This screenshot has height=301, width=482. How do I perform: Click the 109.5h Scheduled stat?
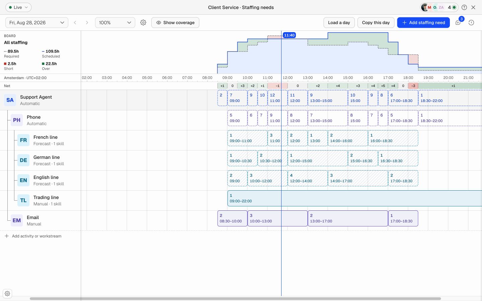(51, 54)
